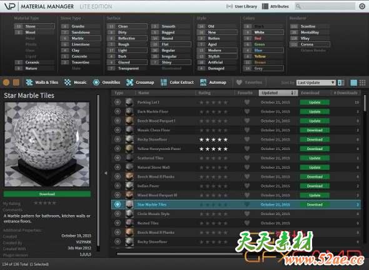The image size is (369, 270).
Task: Click type icon for Indian Paver
Action: 118,186
